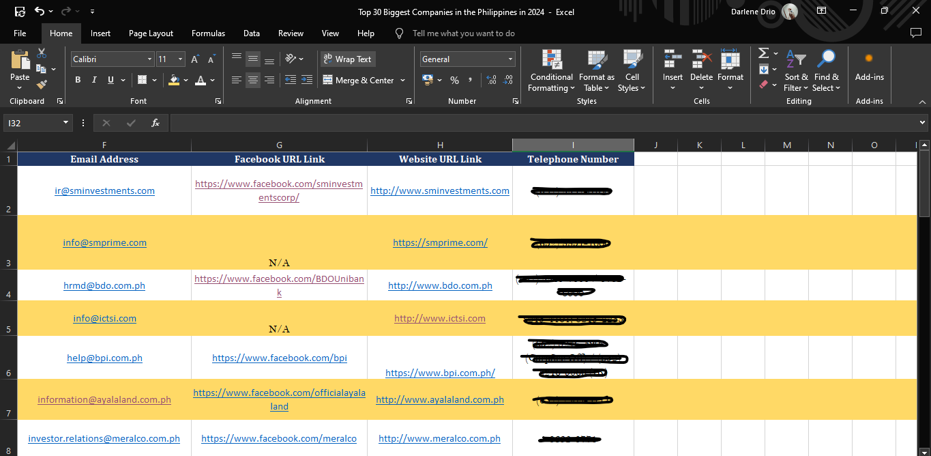Decrease font size with the smaller A
This screenshot has width=931, height=456.
pos(211,59)
